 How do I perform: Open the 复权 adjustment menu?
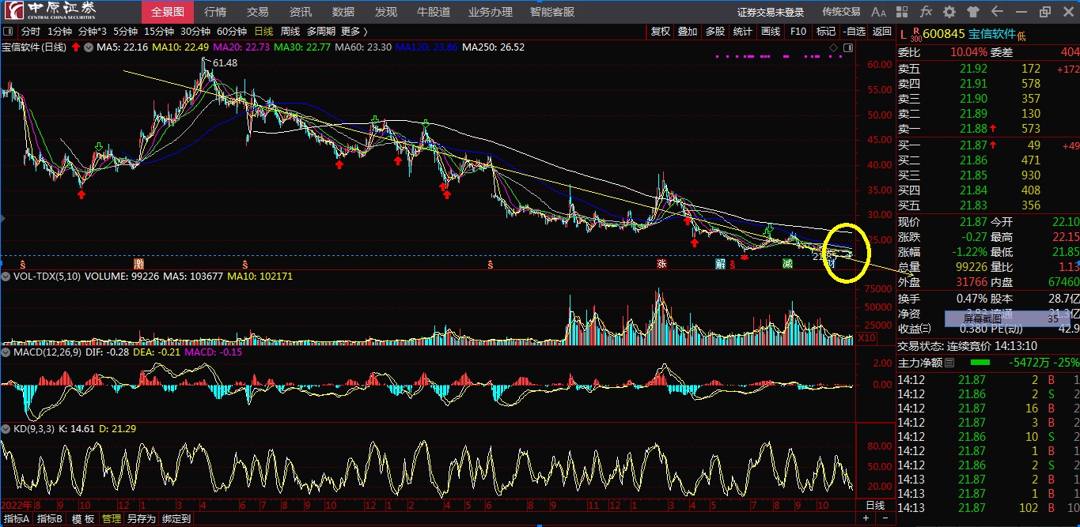(x=661, y=32)
